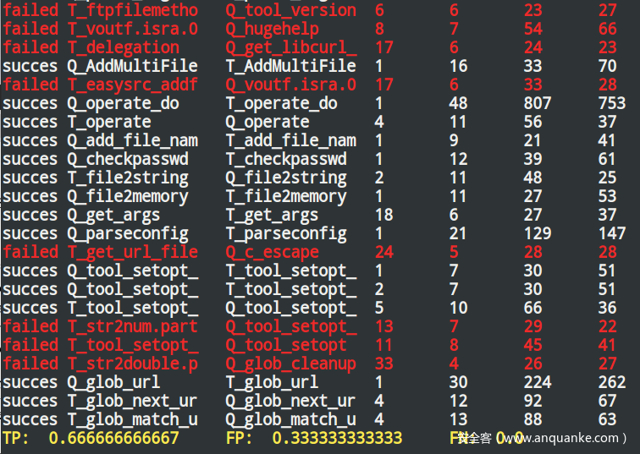Click the T_AddMultiFile entry
This screenshot has width=640, height=454.
pyautogui.click(x=291, y=66)
